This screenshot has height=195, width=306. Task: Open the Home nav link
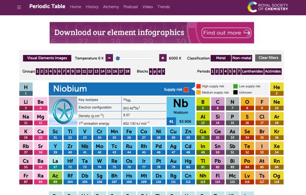(76, 7)
